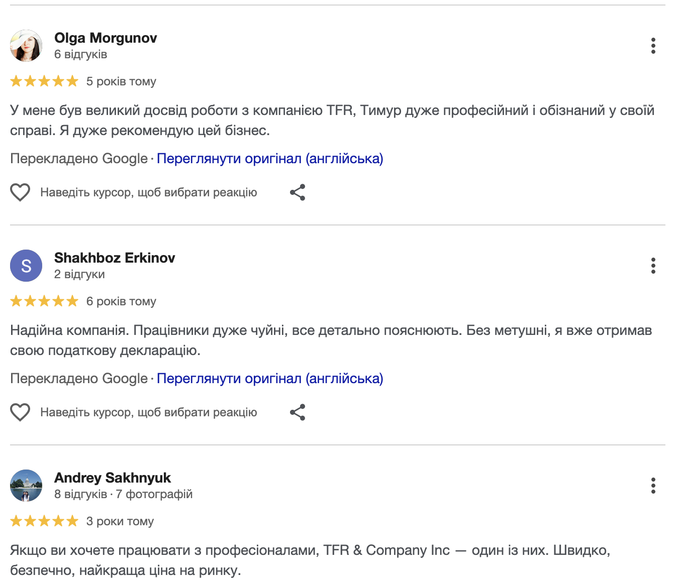
Task: Open Andrey Sakhnyuk's profile photo
Action: click(26, 486)
